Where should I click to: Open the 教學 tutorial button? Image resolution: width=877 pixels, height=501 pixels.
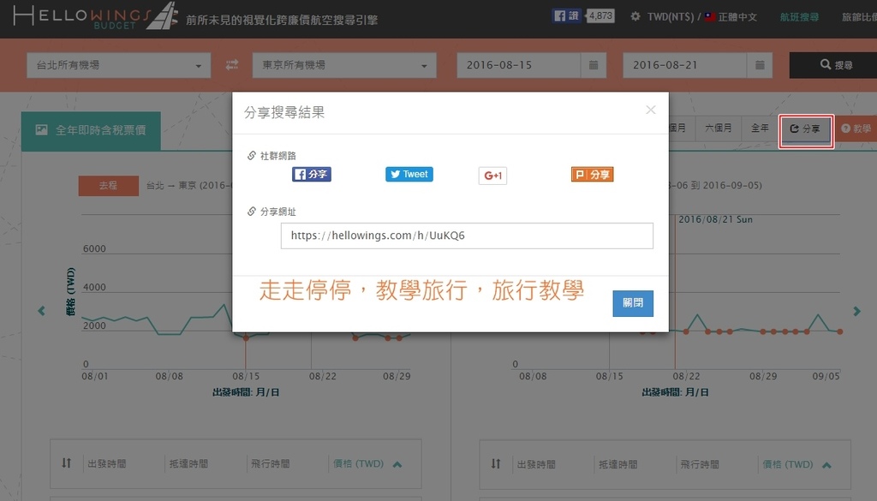point(856,128)
